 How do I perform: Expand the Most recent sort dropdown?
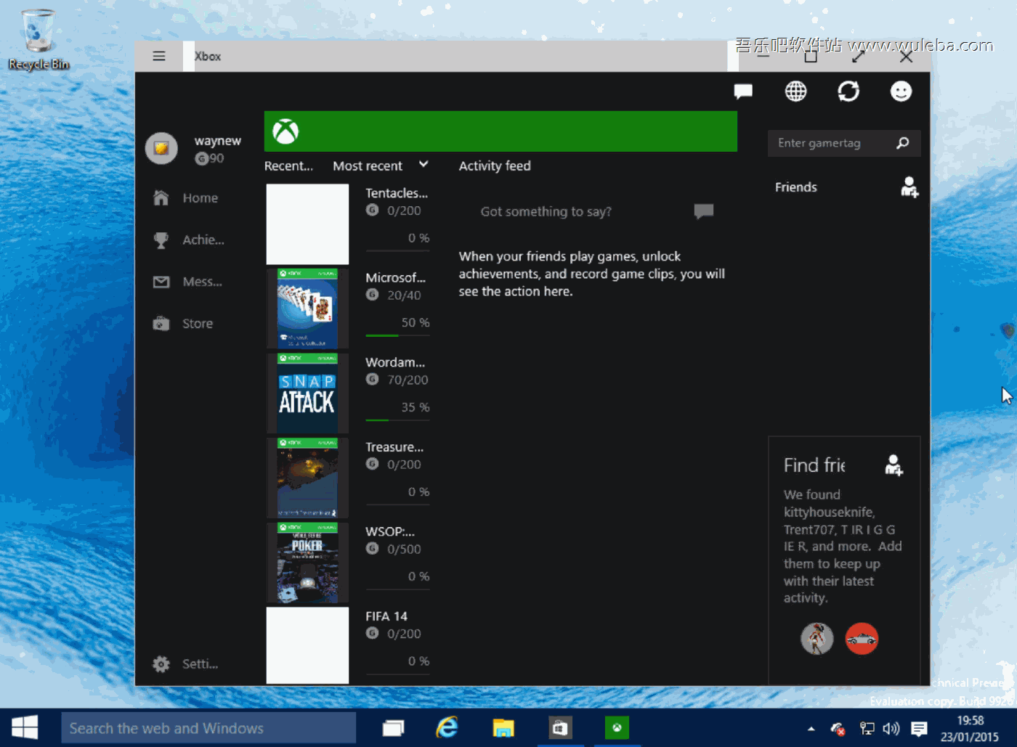(381, 166)
